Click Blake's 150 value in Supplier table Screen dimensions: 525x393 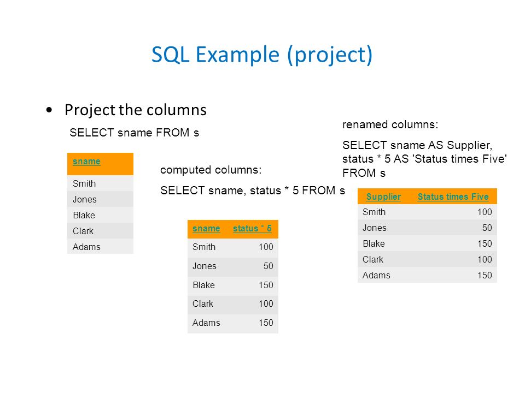pyautogui.click(x=485, y=243)
